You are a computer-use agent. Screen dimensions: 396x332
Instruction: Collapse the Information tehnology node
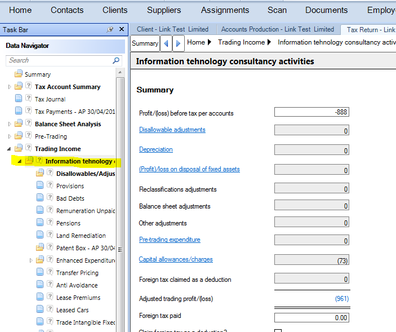[20, 161]
